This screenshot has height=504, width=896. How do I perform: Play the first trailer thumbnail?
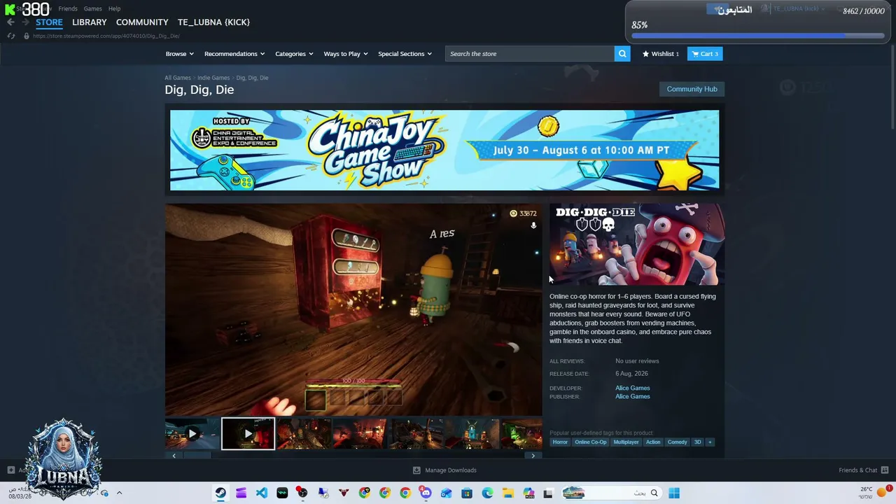192,434
